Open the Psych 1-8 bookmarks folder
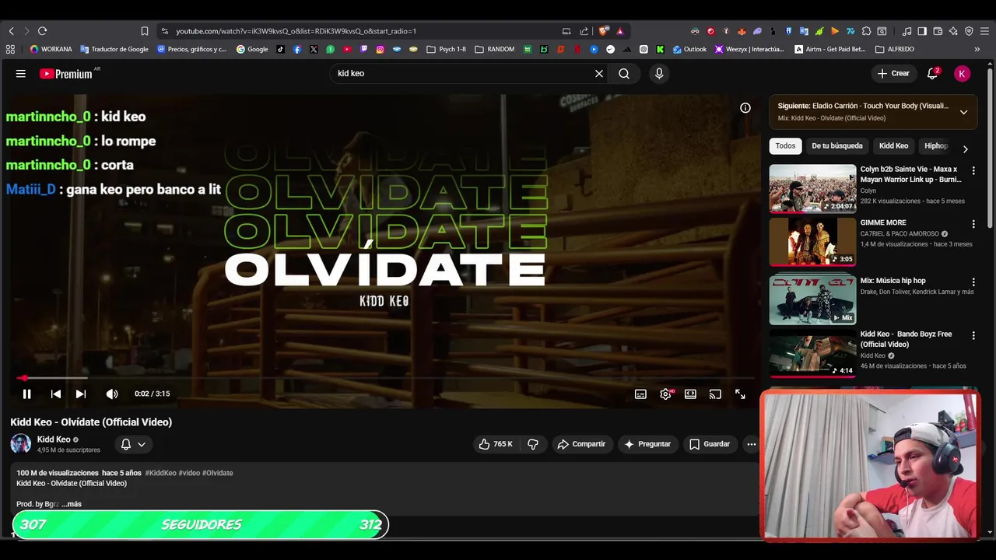This screenshot has width=996, height=560. click(x=447, y=49)
